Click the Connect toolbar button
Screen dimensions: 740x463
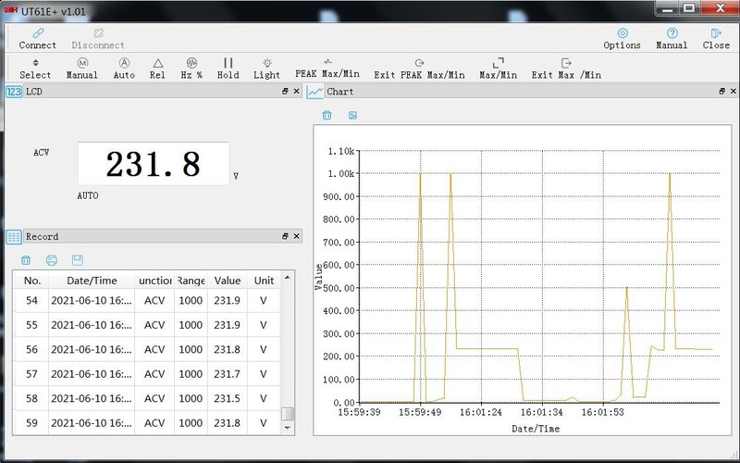pos(37,38)
